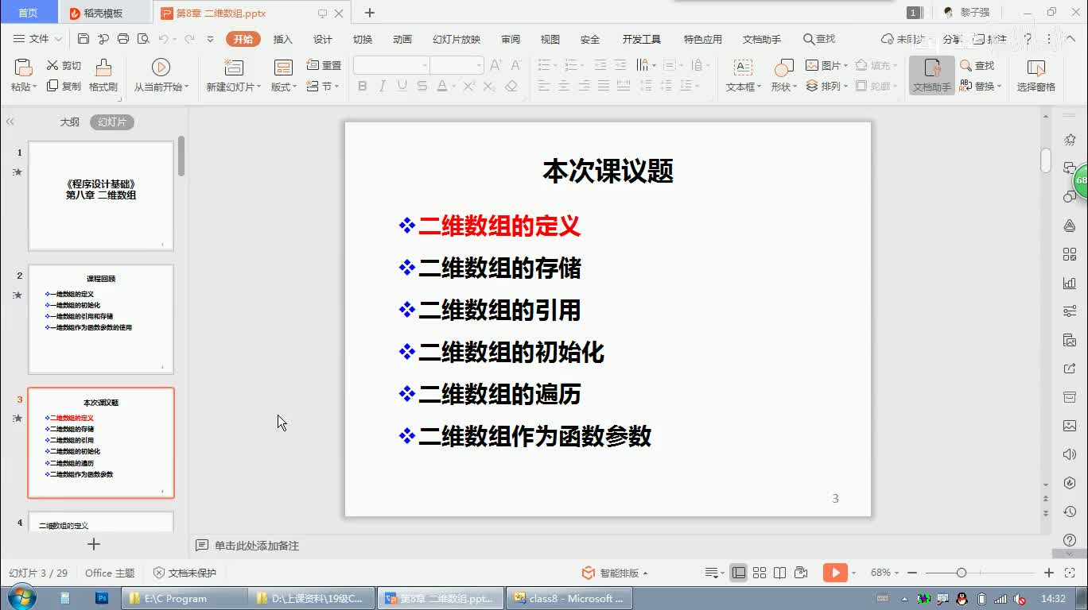Select slide 2 thumbnail (课程回顾)

coord(101,319)
